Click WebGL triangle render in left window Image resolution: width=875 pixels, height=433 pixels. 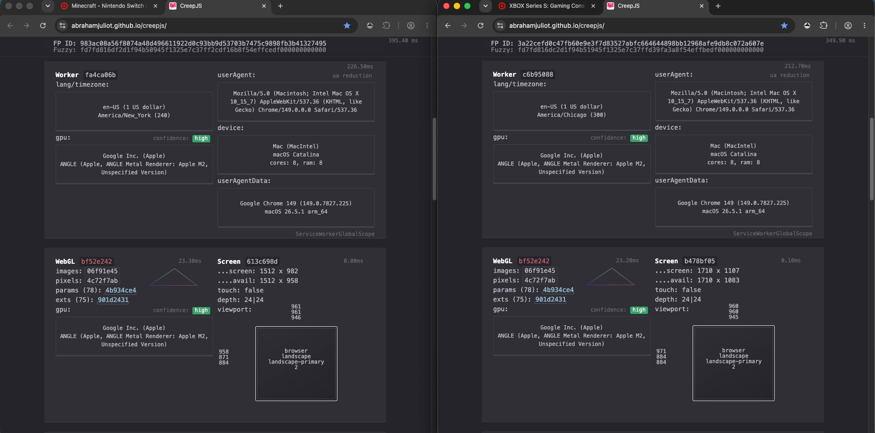(x=173, y=277)
